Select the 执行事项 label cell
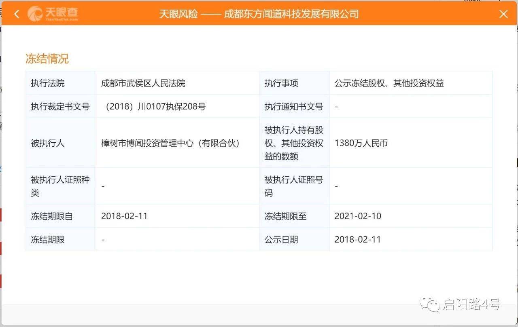This screenshot has width=518, height=327. point(294,83)
